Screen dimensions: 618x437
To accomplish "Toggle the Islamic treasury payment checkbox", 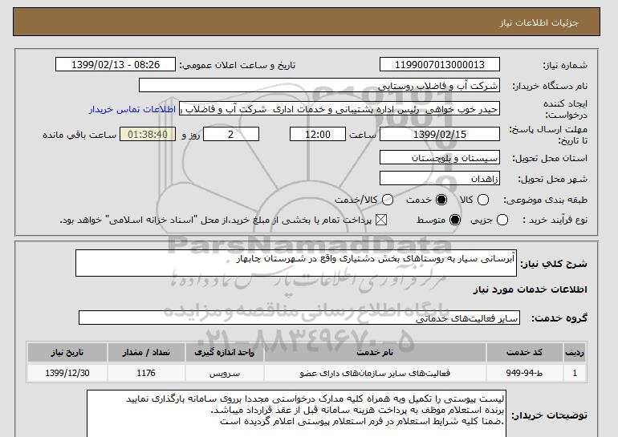I will point(381,220).
